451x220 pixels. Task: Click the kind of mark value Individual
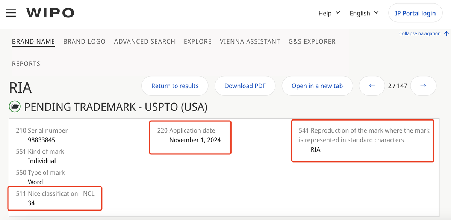point(42,161)
